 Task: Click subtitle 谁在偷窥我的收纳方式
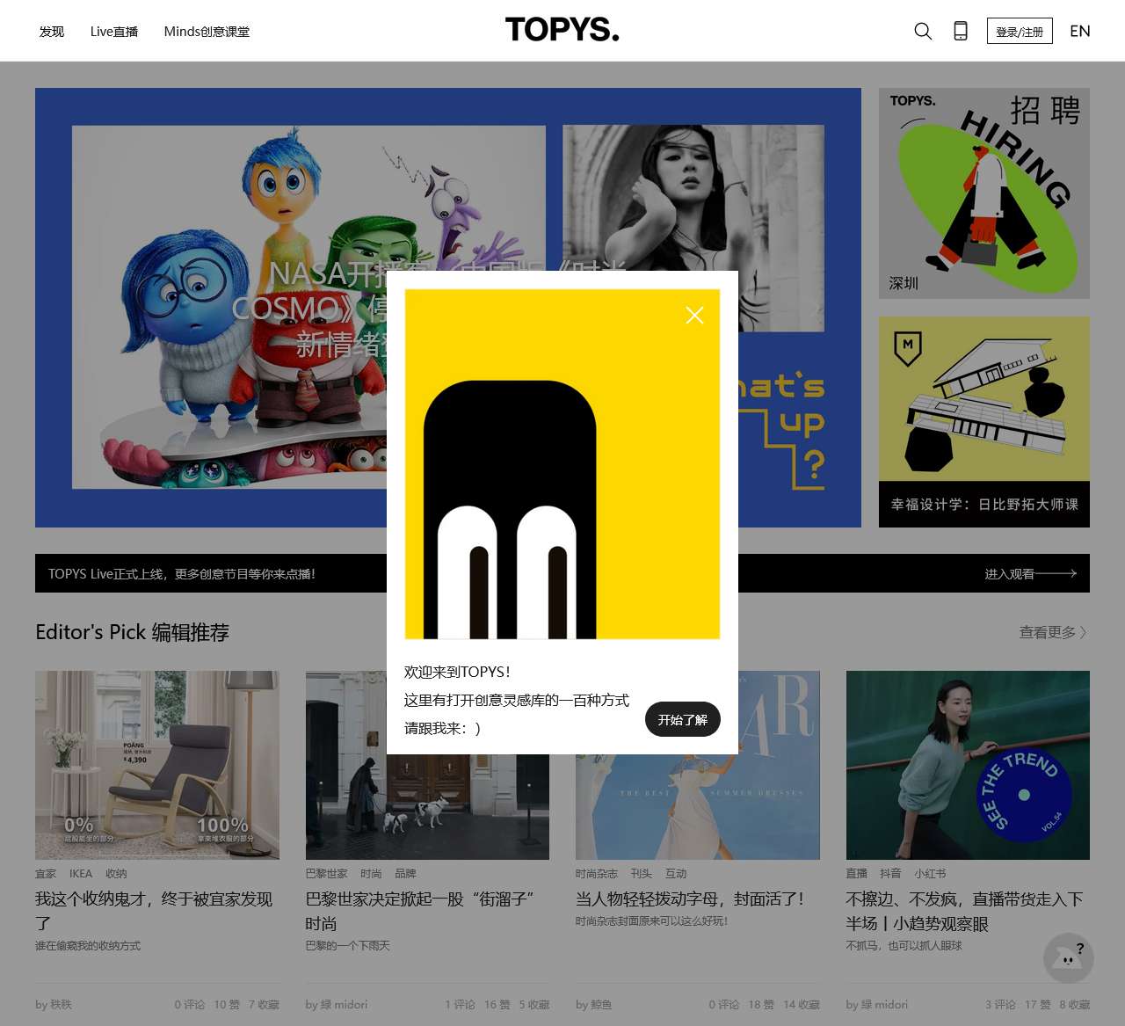88,946
